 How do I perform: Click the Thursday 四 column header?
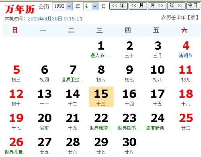(128, 30)
